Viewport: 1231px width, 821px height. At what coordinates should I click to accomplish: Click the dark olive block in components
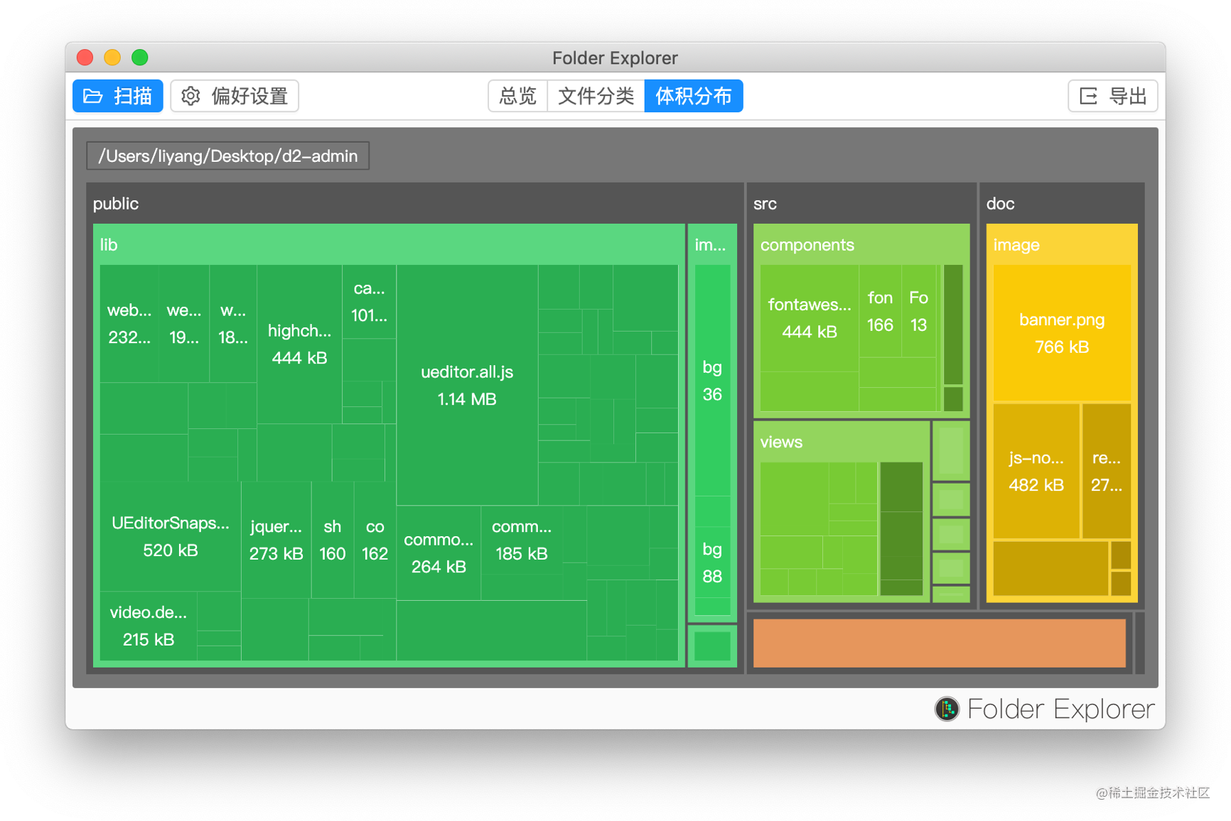click(x=953, y=325)
